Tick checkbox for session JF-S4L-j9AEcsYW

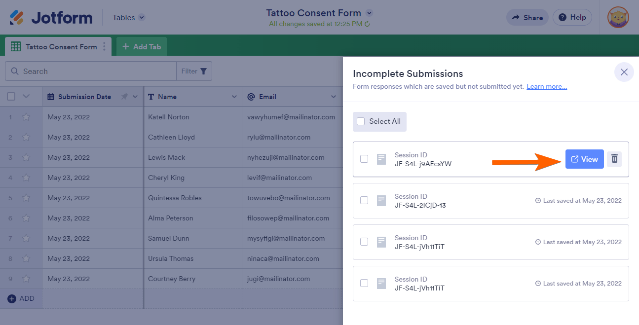pos(364,159)
